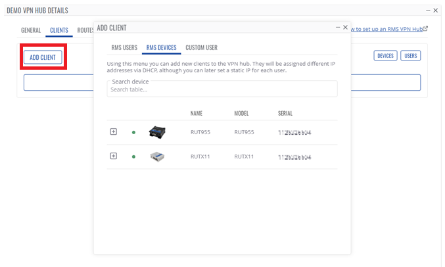445x267 pixels.
Task: Close the Demo VPN Hub Details panel
Action: (x=435, y=11)
